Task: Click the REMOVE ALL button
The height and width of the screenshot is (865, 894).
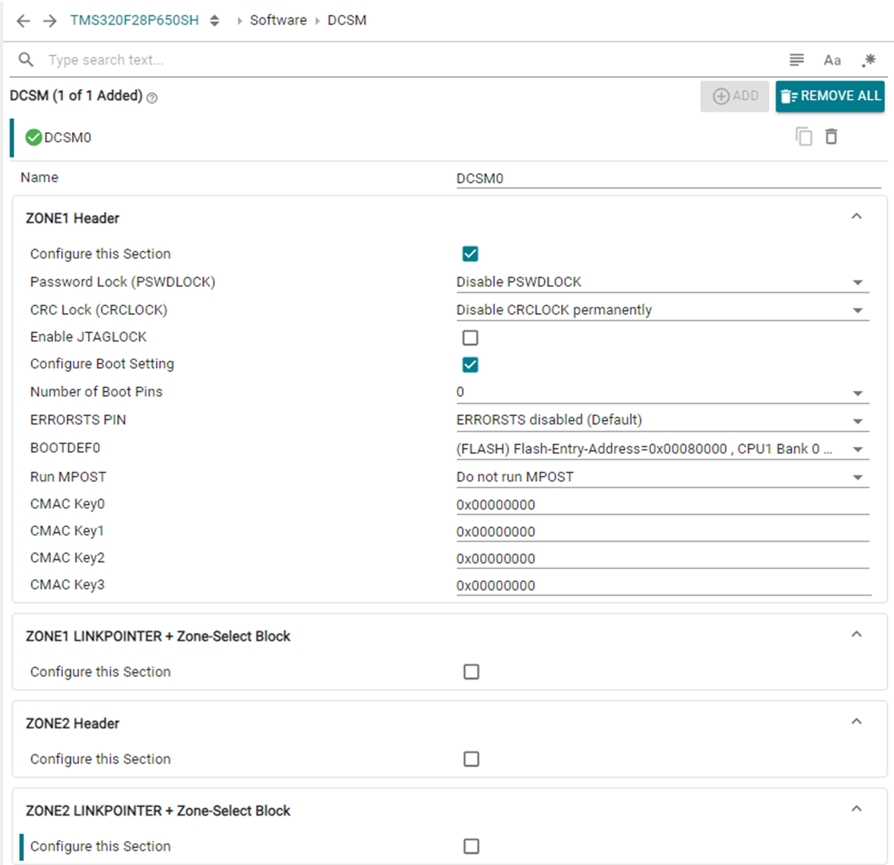Action: [x=830, y=96]
